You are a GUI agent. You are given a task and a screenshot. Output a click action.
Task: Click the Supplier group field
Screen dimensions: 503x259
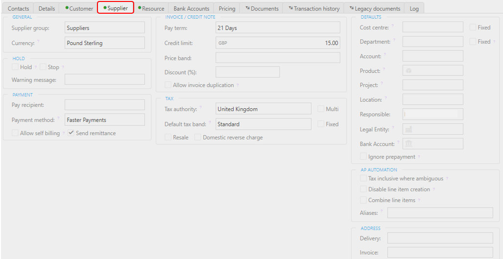pos(105,27)
